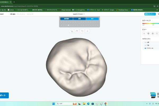Show the 上顎 upper jaw model

point(145,43)
